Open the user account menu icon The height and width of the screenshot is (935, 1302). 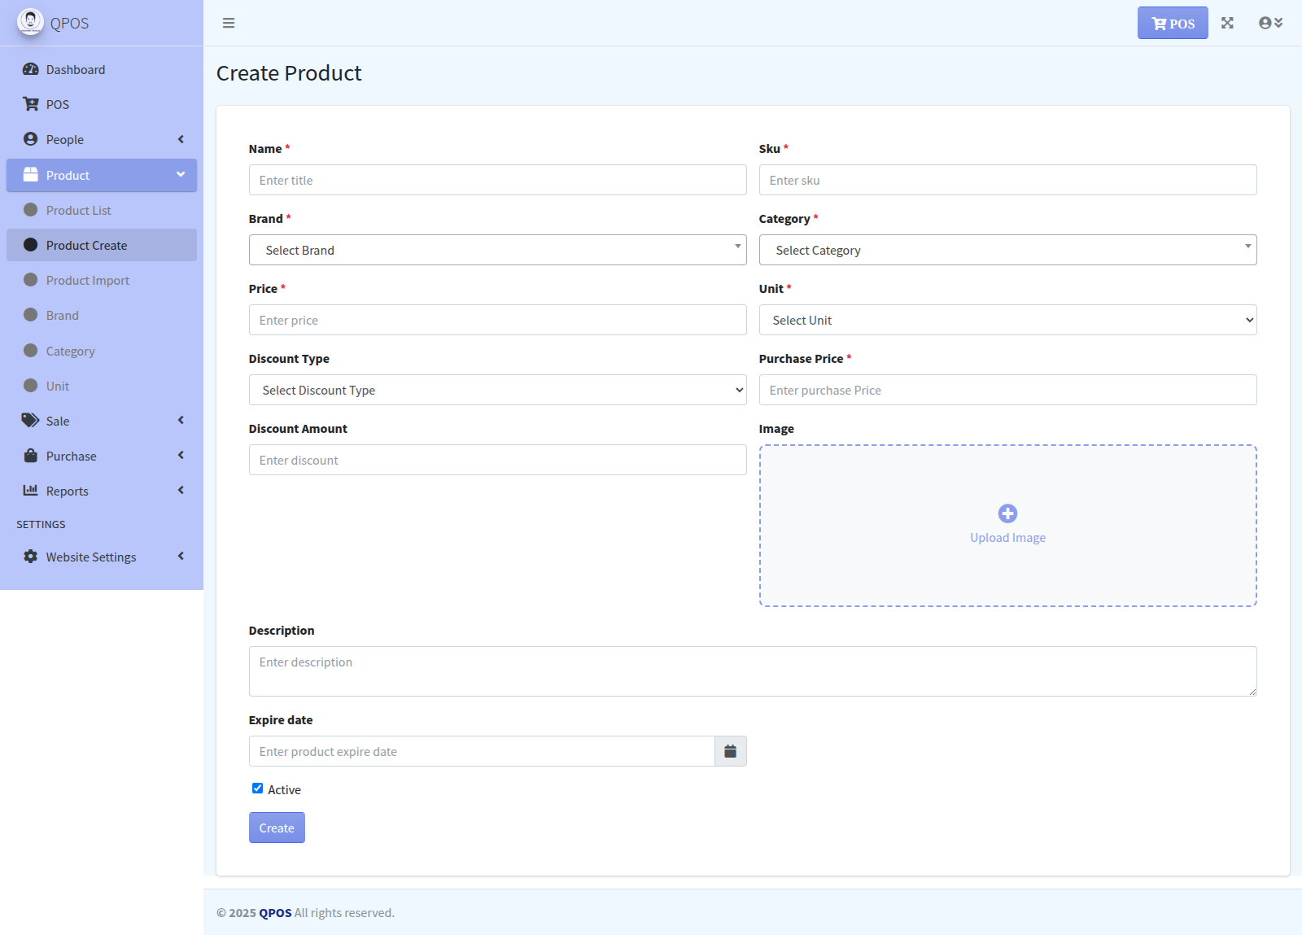[1270, 23]
